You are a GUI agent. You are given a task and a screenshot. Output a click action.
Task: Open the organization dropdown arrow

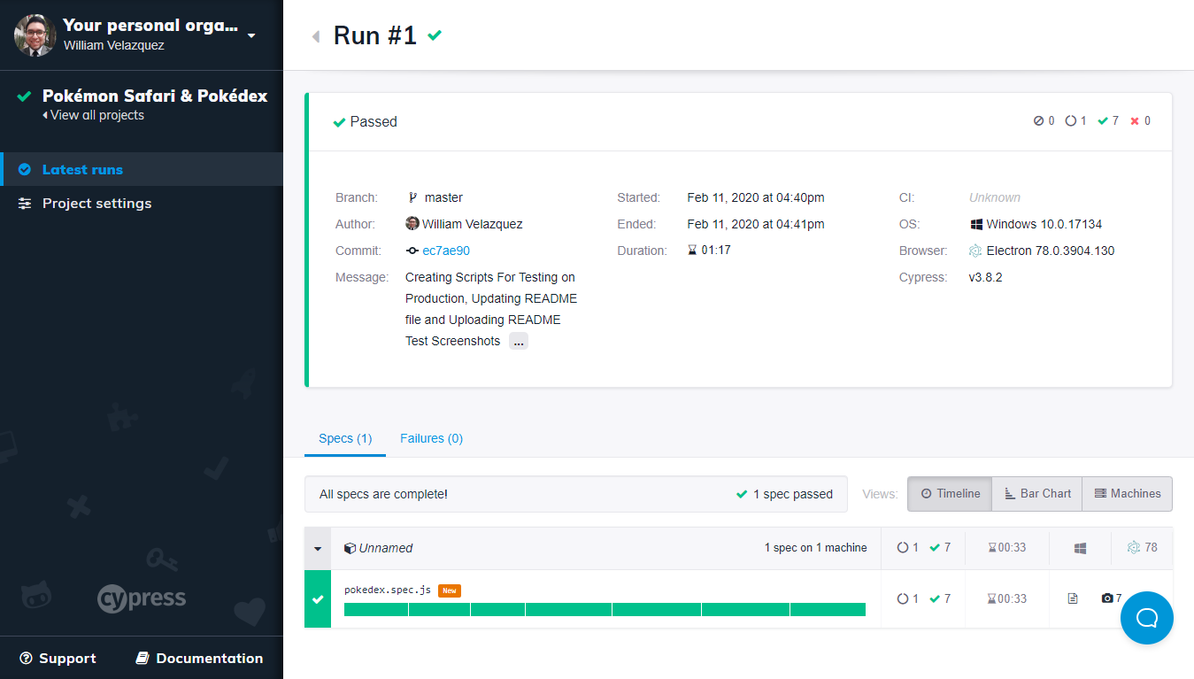(x=251, y=35)
